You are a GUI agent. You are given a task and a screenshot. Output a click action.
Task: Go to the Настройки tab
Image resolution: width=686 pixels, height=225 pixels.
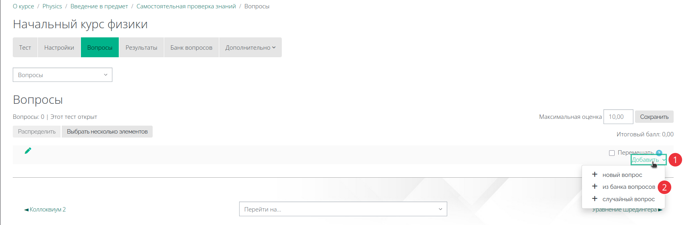(59, 47)
